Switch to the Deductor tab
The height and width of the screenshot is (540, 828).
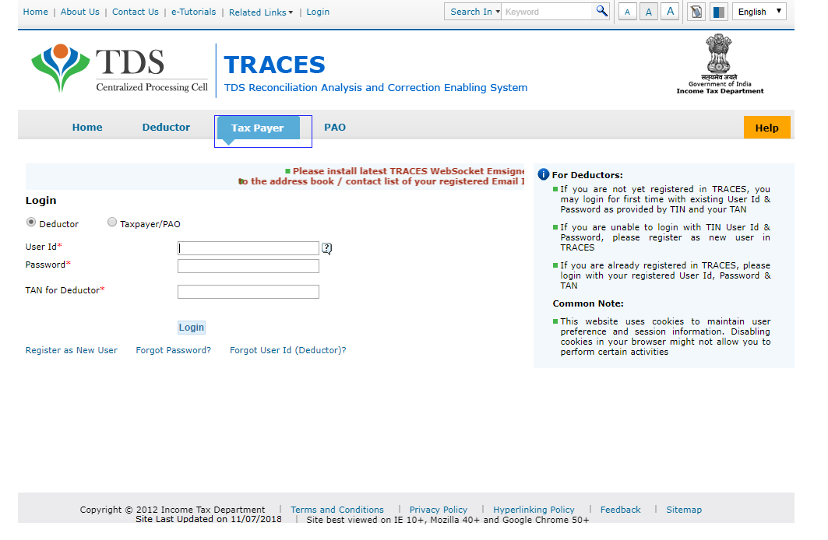[165, 127]
